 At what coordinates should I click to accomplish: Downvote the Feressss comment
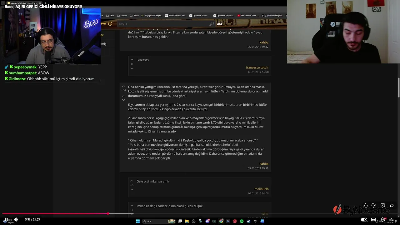132,68
